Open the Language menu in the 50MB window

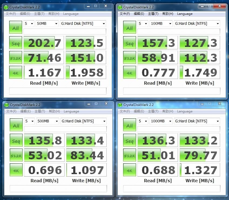[71, 14]
